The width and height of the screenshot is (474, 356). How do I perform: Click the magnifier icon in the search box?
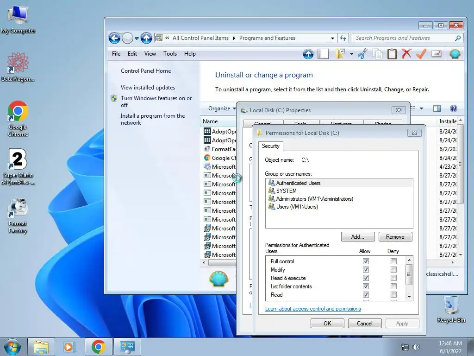pos(458,38)
